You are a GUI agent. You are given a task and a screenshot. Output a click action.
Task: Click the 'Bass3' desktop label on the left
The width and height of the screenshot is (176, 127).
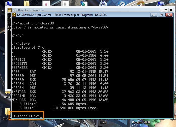pyautogui.click(x=7, y=97)
